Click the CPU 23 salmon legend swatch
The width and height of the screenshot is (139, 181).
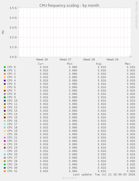(5, 144)
